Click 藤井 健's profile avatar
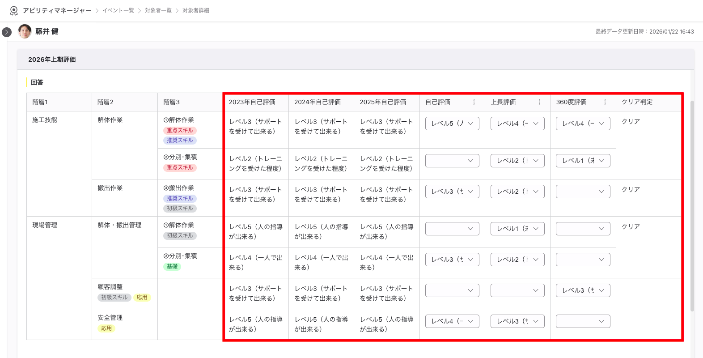 click(25, 31)
